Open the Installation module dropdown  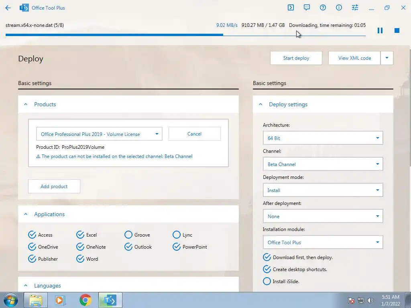pos(323,242)
